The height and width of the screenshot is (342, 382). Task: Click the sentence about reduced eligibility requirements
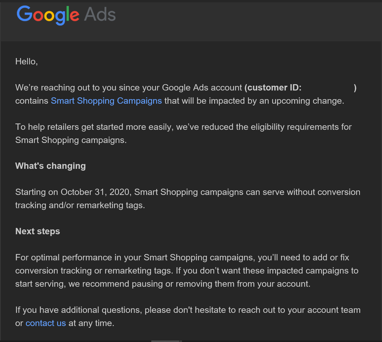click(x=184, y=133)
